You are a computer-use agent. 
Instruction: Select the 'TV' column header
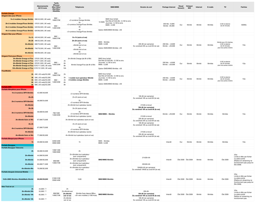(x=225, y=7)
